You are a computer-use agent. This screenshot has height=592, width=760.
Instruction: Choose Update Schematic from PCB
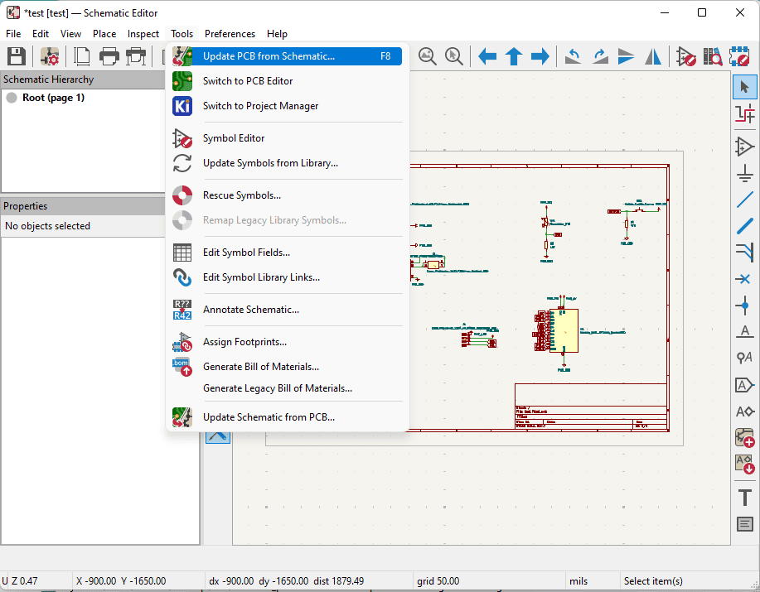pyautogui.click(x=288, y=416)
